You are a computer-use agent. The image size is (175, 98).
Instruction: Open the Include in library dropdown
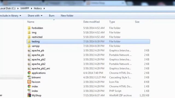[x=11, y=16]
